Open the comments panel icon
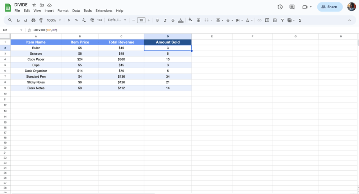Viewport: 359px width, 194px height. point(292,7)
